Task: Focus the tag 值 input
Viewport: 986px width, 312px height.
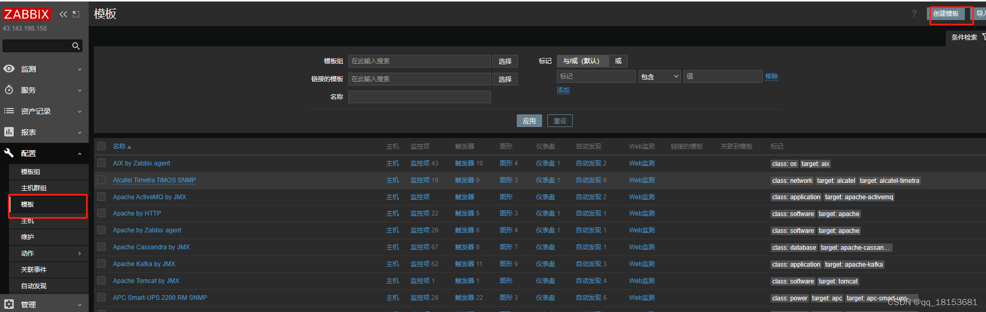Action: (723, 76)
